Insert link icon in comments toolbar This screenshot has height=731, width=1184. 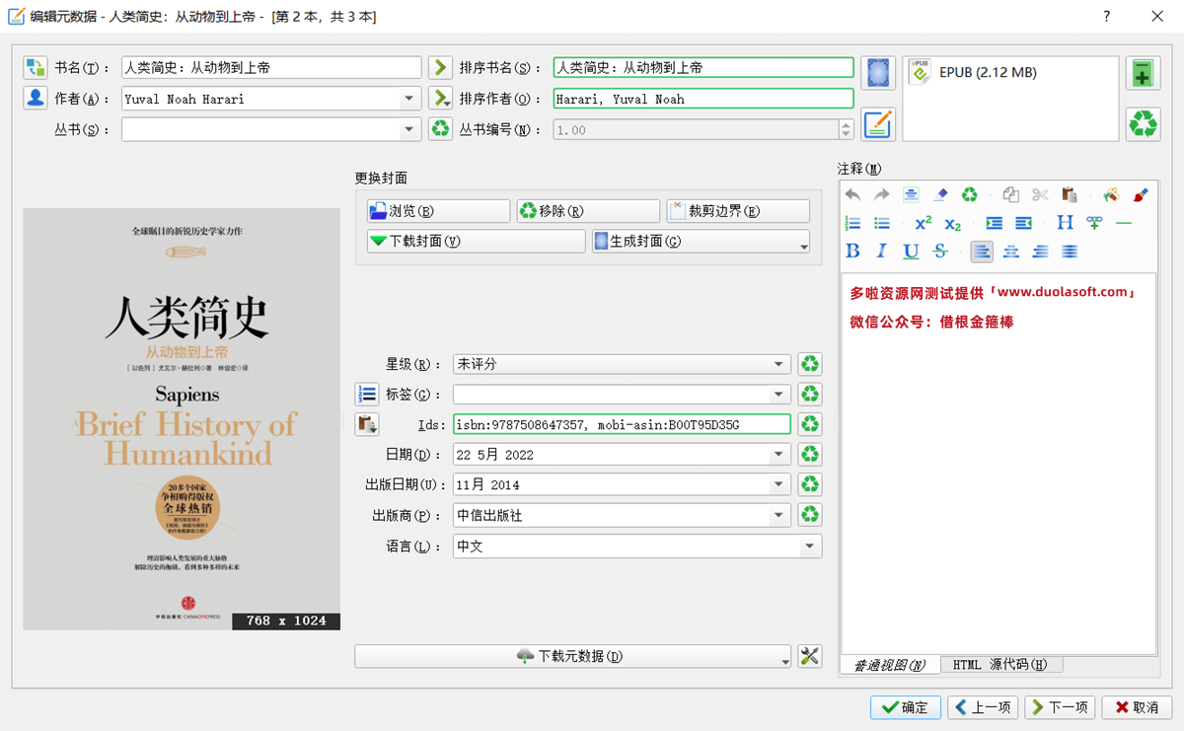pyautogui.click(x=1094, y=223)
